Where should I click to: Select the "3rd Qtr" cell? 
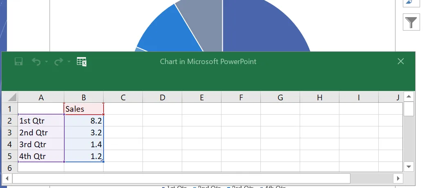pyautogui.click(x=41, y=144)
